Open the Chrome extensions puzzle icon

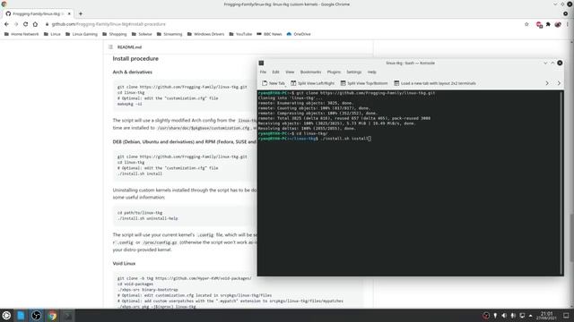tap(548, 24)
